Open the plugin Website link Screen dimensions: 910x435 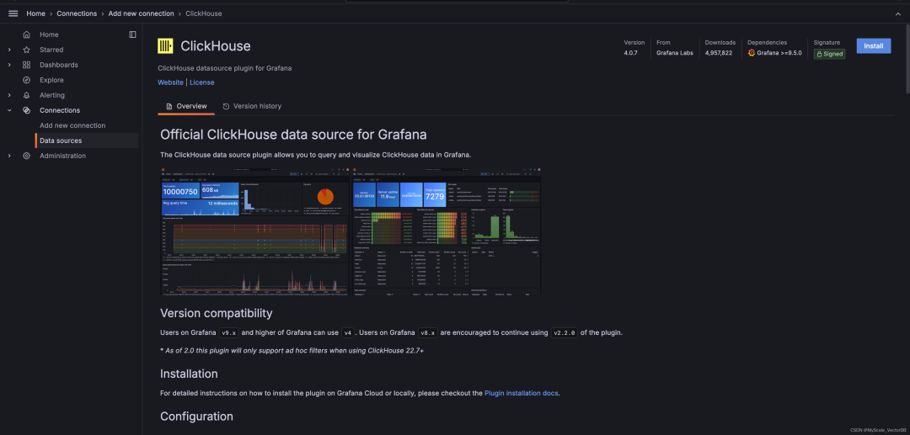170,82
